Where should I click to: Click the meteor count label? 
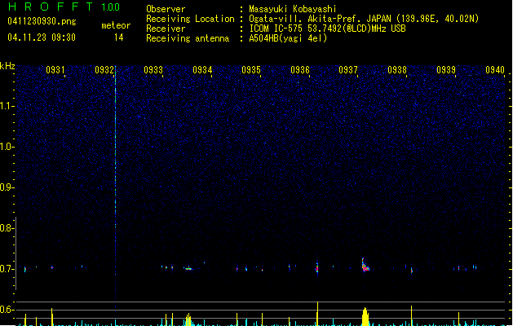point(116,25)
